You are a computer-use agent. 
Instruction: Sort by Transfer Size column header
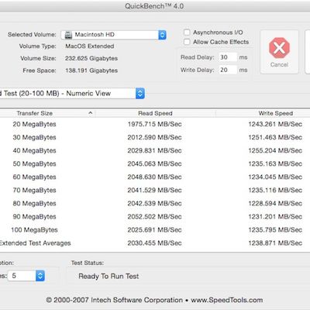pos(48,113)
